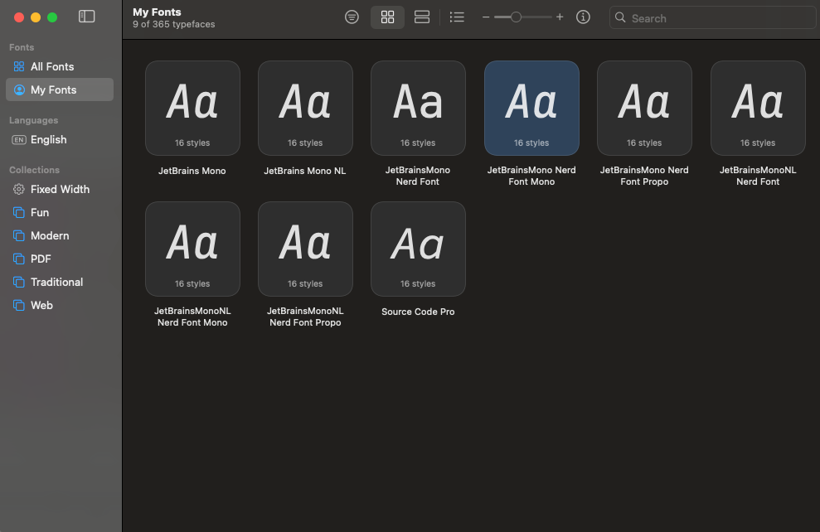This screenshot has width=820, height=532.
Task: Select the list view icon
Action: [457, 17]
